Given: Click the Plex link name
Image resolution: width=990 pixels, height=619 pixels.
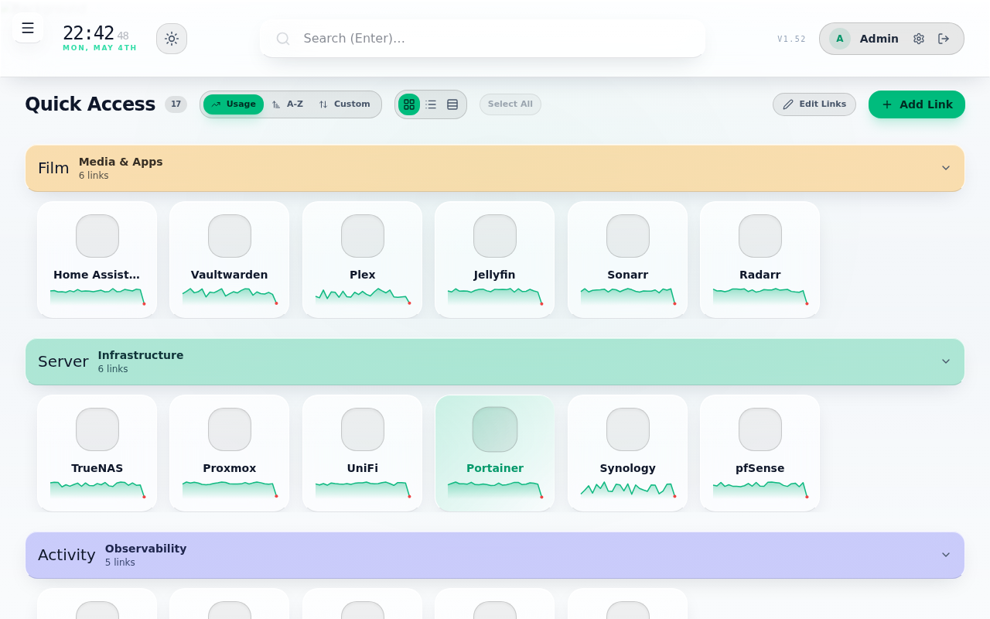Looking at the screenshot, I should coord(363,275).
